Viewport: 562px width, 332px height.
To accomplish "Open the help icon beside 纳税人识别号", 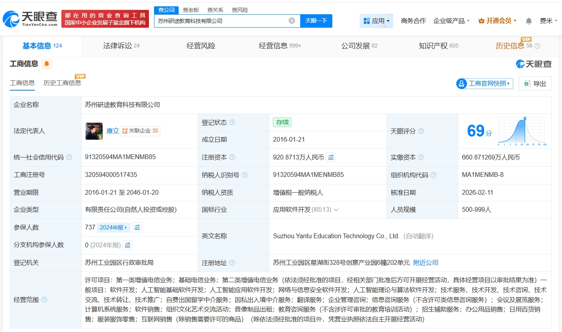I will point(245,175).
